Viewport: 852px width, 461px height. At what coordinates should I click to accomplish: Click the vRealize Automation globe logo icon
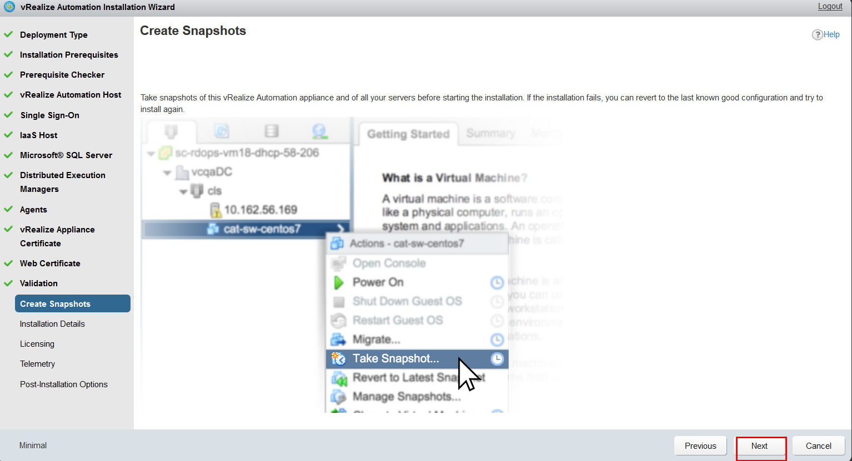[9, 7]
